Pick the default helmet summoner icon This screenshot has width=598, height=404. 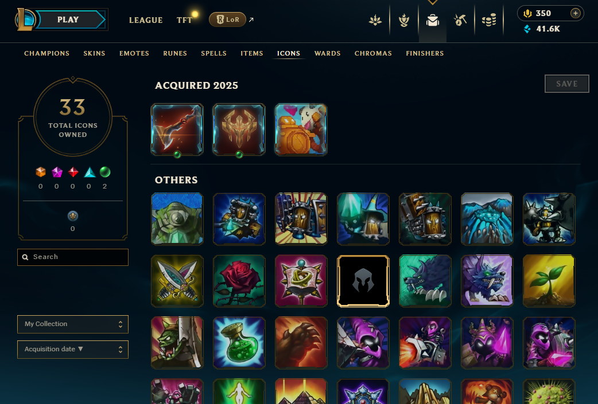[363, 281]
